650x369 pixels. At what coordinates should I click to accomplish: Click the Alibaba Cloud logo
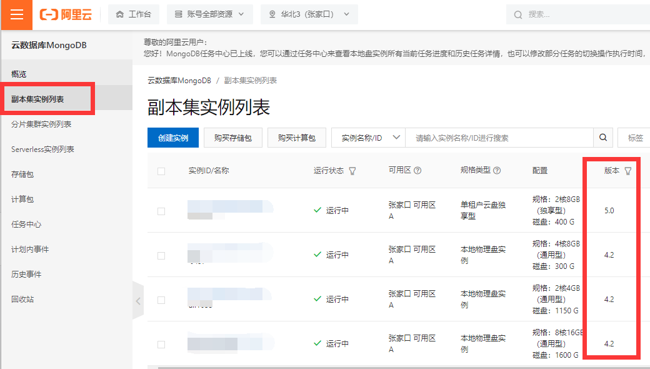pos(66,15)
